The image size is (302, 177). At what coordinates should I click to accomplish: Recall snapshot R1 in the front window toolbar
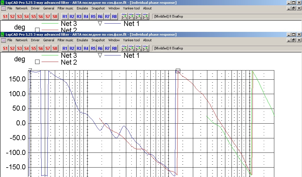pos(65,48)
